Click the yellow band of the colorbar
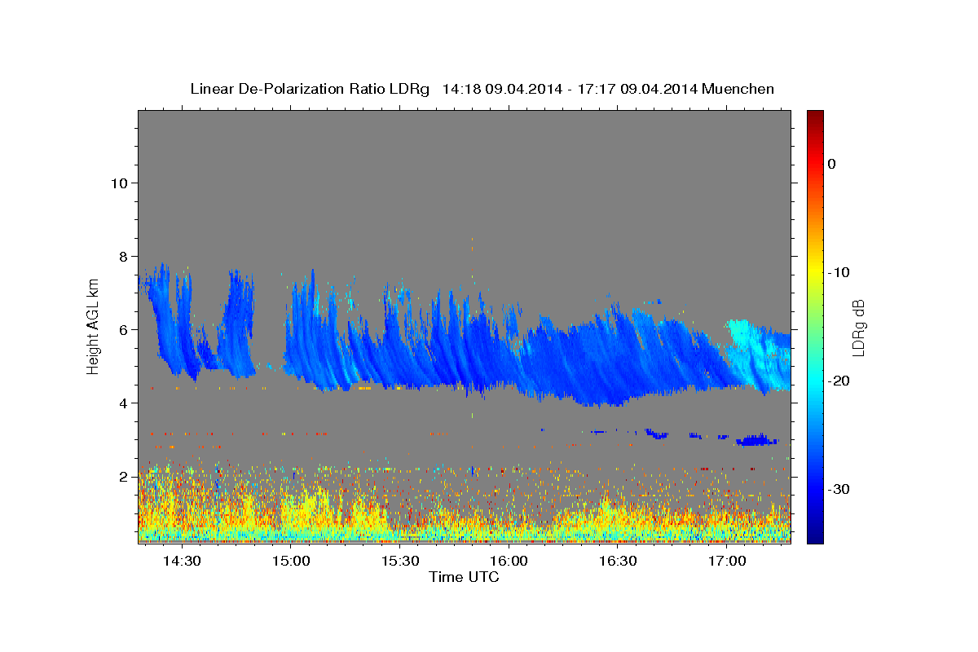978x652 pixels. 815,272
